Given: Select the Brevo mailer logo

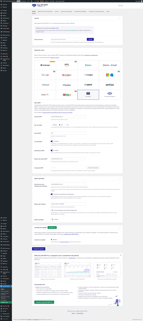Looking at the screenshot, I should (x=88, y=65).
